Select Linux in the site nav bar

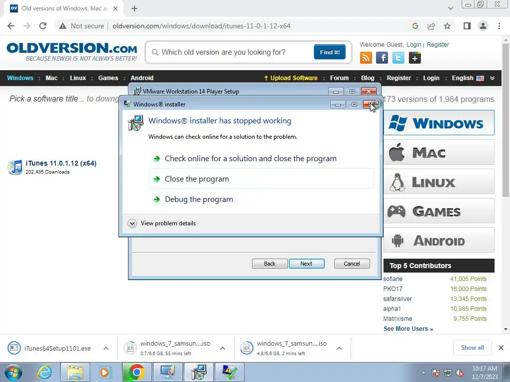[x=78, y=78]
